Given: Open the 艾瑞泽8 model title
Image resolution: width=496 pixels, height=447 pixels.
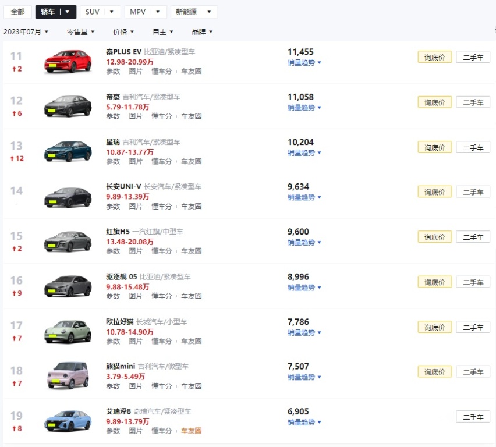Looking at the screenshot, I should coord(118,411).
